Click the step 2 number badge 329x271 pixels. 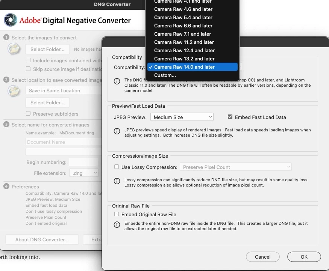[x=6, y=80]
